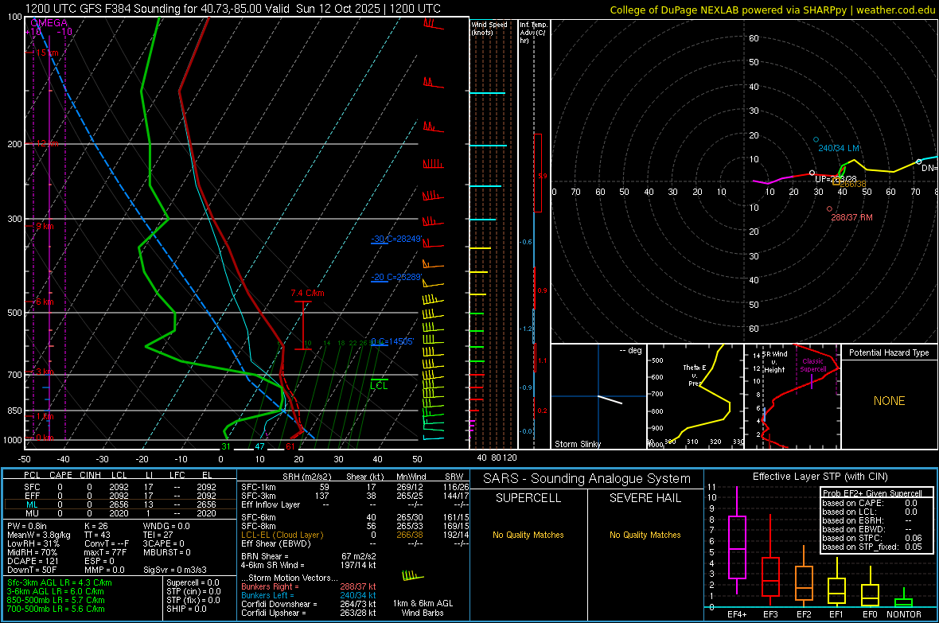
Task: Click the 0 C=14505' freezing level label
Action: [x=392, y=341]
